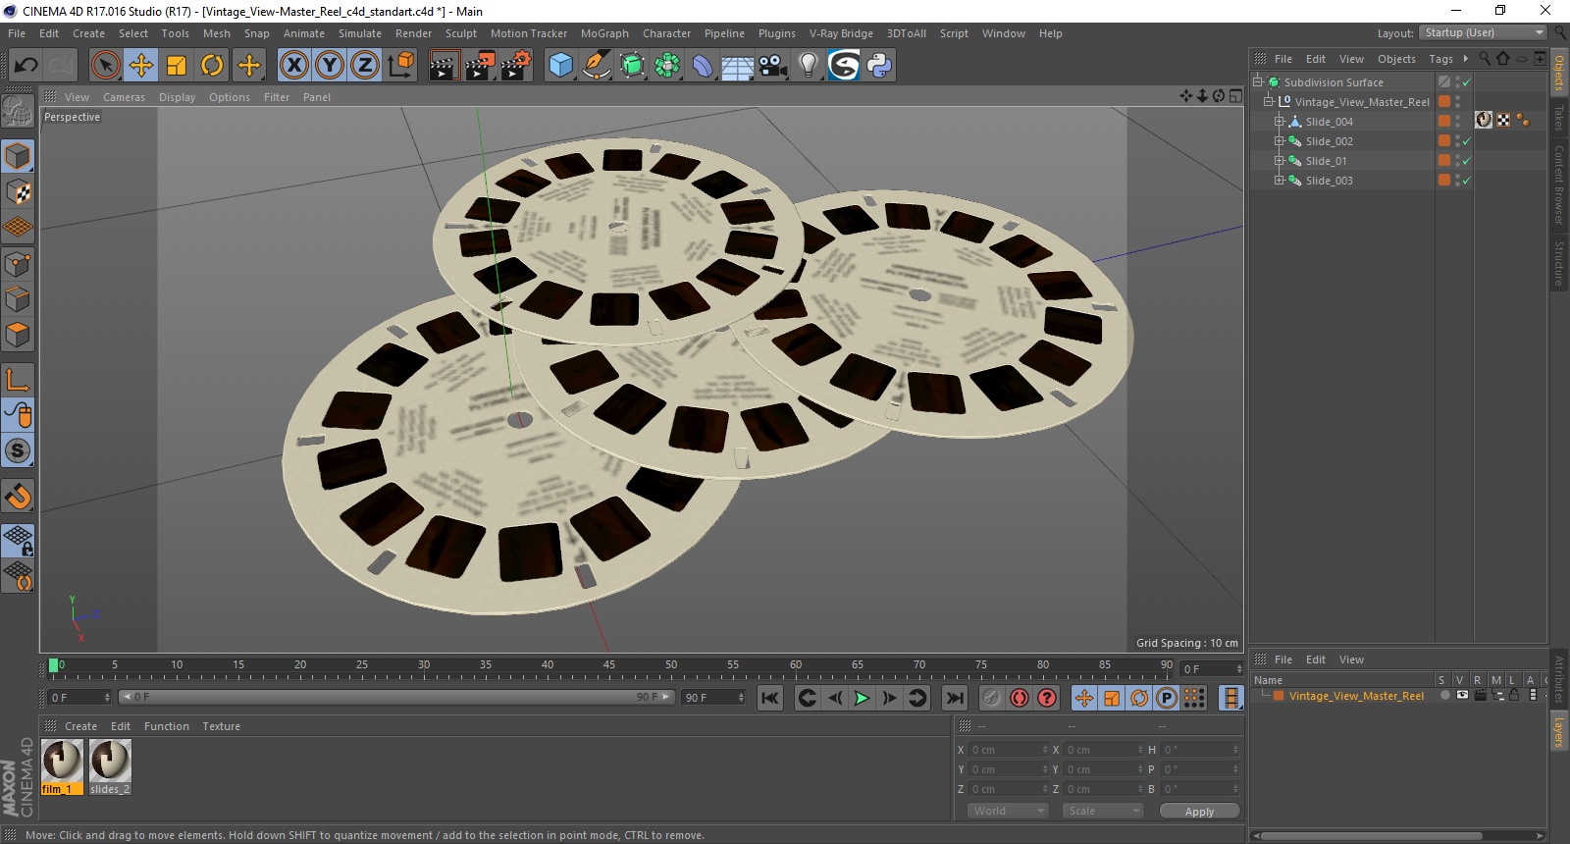
Task: Toggle Slide_01 visibility dots
Action: pos(1457,161)
